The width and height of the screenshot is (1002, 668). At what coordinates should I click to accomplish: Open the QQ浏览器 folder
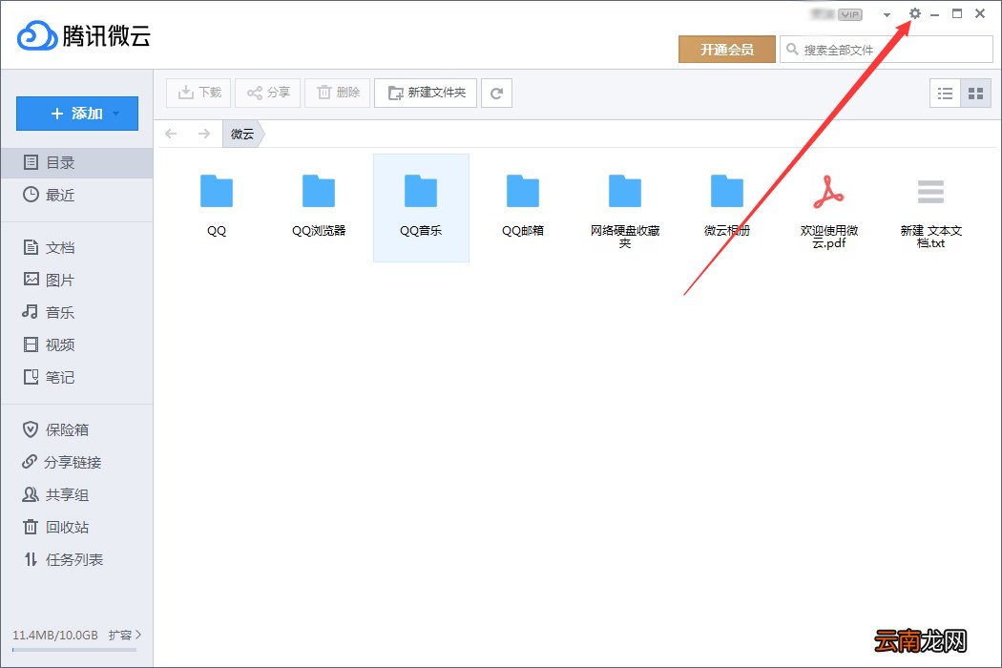[x=319, y=206]
